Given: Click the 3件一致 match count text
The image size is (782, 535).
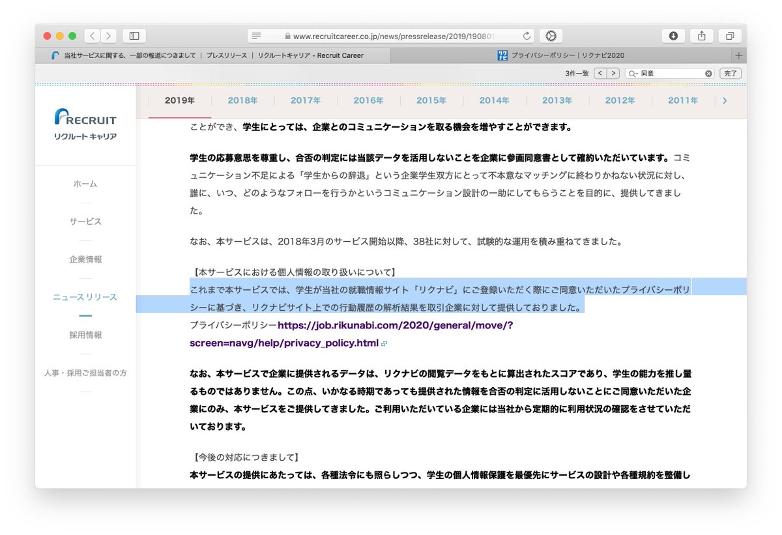Looking at the screenshot, I should pyautogui.click(x=577, y=74).
